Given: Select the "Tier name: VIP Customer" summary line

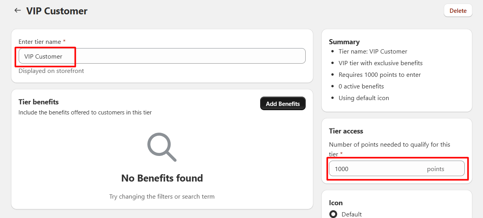Looking at the screenshot, I should point(373,52).
